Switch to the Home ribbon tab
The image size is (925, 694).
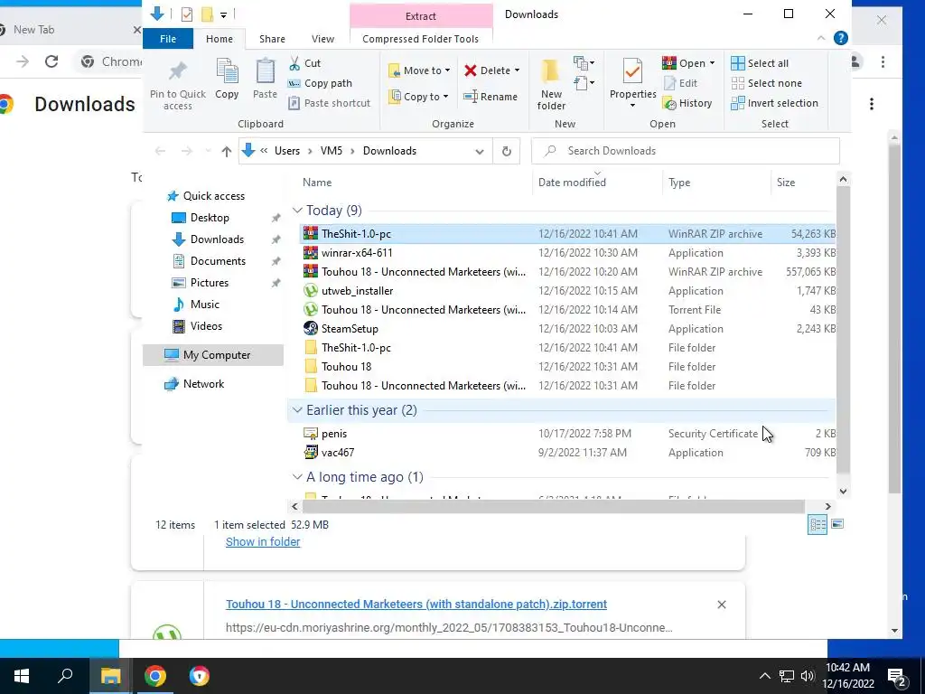pyautogui.click(x=220, y=39)
